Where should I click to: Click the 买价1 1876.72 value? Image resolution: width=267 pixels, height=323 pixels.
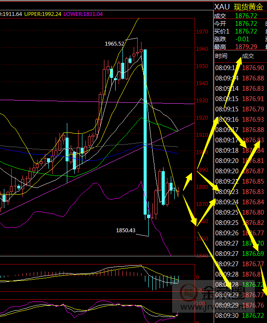tap(246, 31)
